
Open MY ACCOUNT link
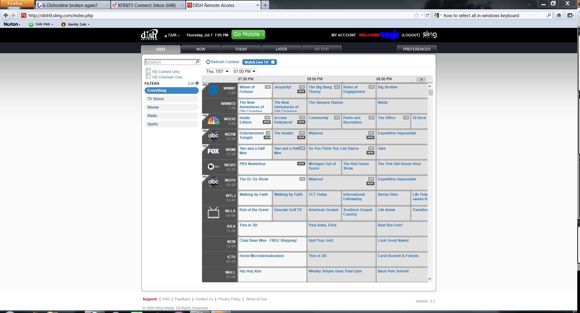tap(343, 35)
